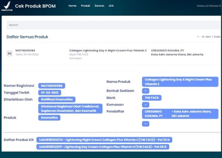Open kit product NA18190122274 Lightening Night Cream

point(104,140)
